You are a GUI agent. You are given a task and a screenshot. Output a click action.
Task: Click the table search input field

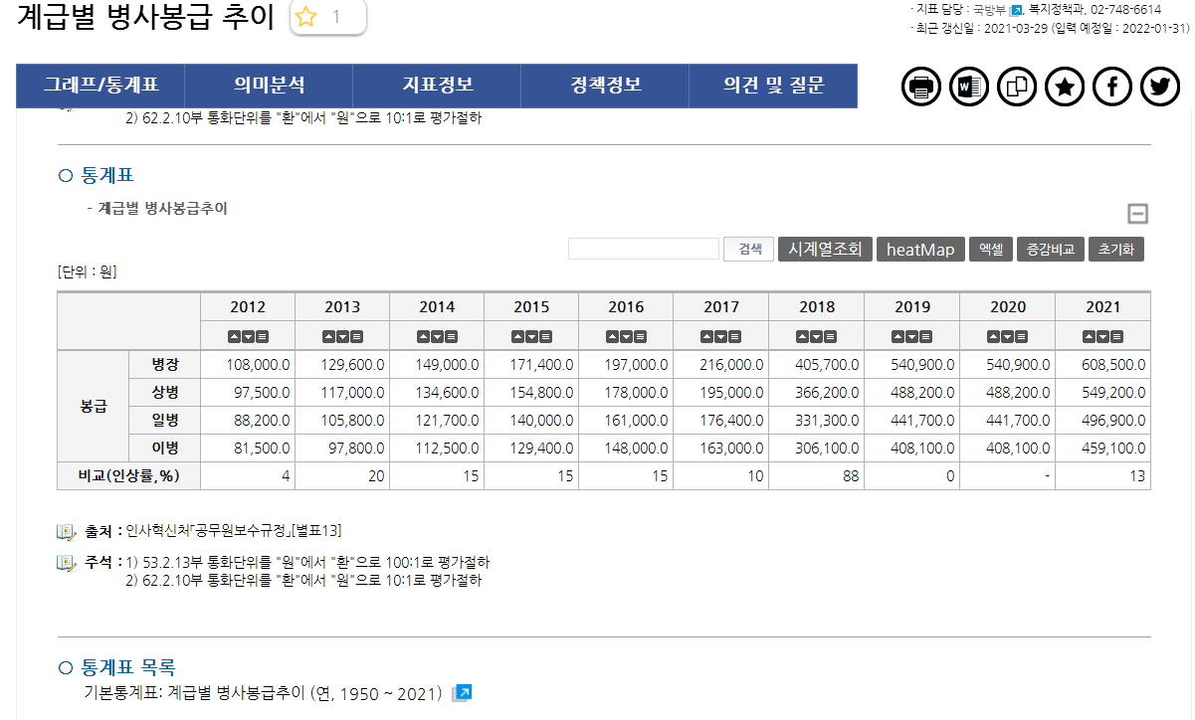tap(643, 249)
